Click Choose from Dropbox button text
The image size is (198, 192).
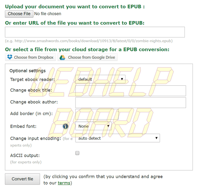(34, 57)
